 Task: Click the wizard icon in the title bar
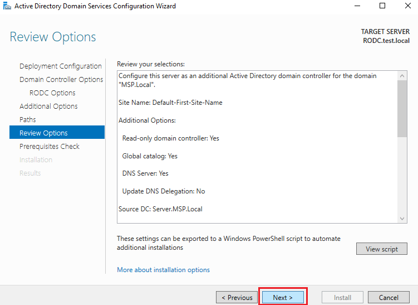click(7, 7)
